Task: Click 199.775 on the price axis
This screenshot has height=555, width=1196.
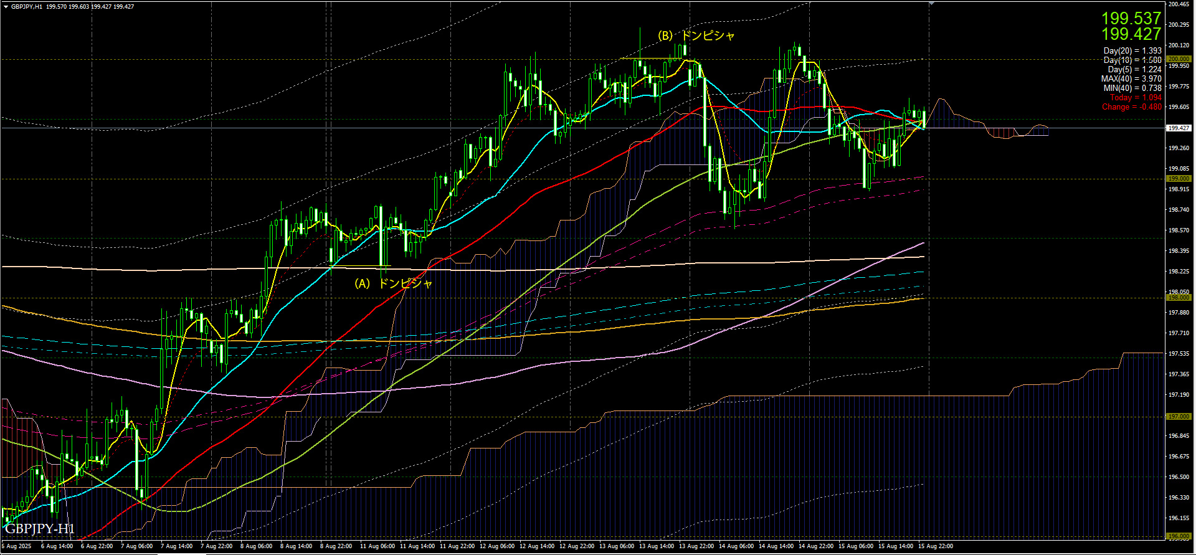Action: 1179,87
